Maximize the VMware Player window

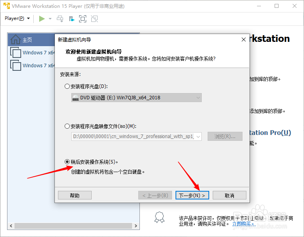click(x=277, y=6)
